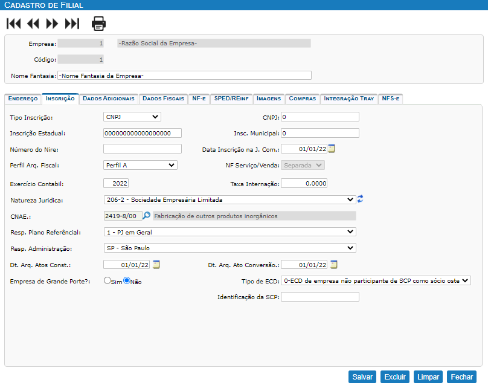Open calendar for Dt. Arq. Ato Conversão
The image size is (488, 388).
click(334, 265)
